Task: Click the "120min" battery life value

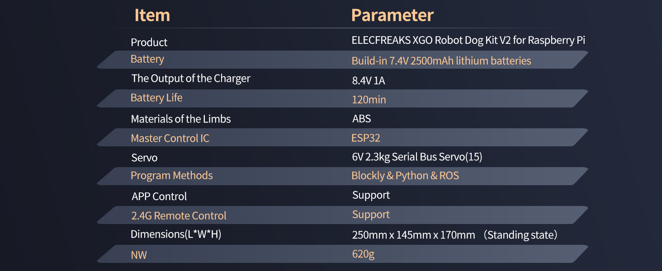Action: coord(369,100)
